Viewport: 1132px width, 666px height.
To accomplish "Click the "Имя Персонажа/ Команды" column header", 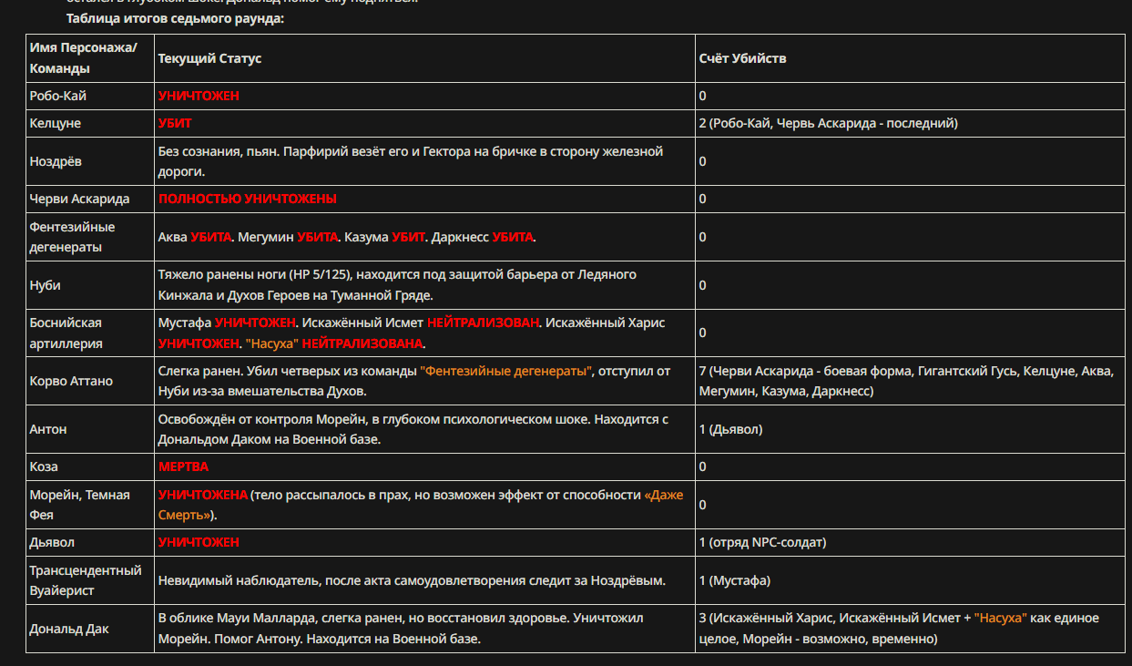I will (x=90, y=58).
